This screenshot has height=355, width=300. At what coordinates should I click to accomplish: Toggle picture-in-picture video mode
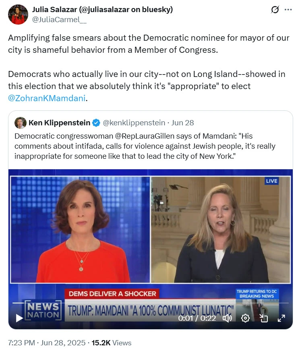pyautogui.click(x=264, y=318)
